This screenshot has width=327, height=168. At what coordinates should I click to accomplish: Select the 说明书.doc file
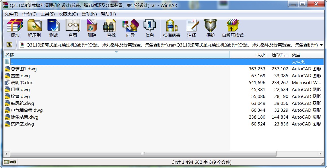point(22,83)
